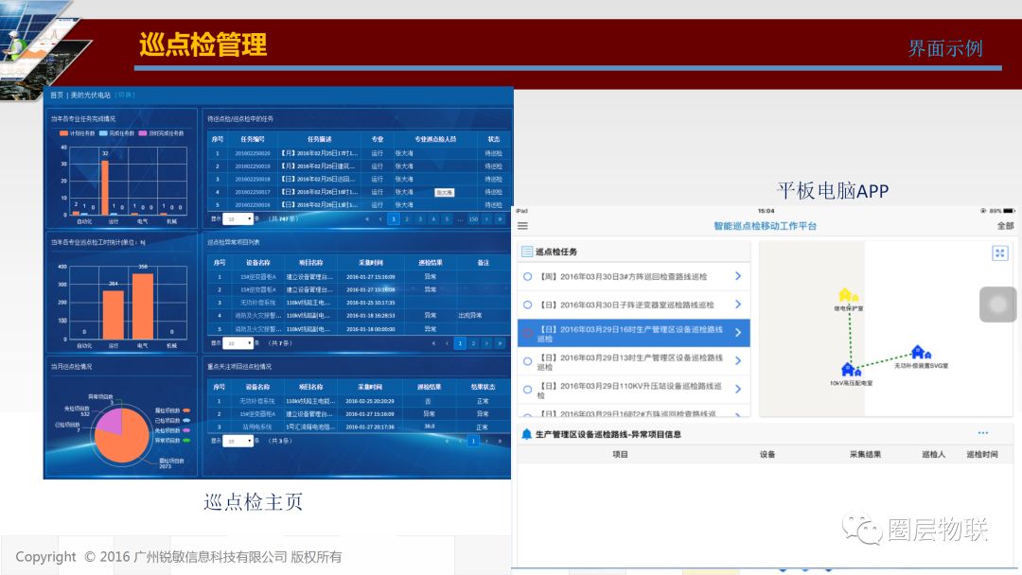Click the bell icon beside 异常项目信息
The height and width of the screenshot is (575, 1022).
(527, 434)
